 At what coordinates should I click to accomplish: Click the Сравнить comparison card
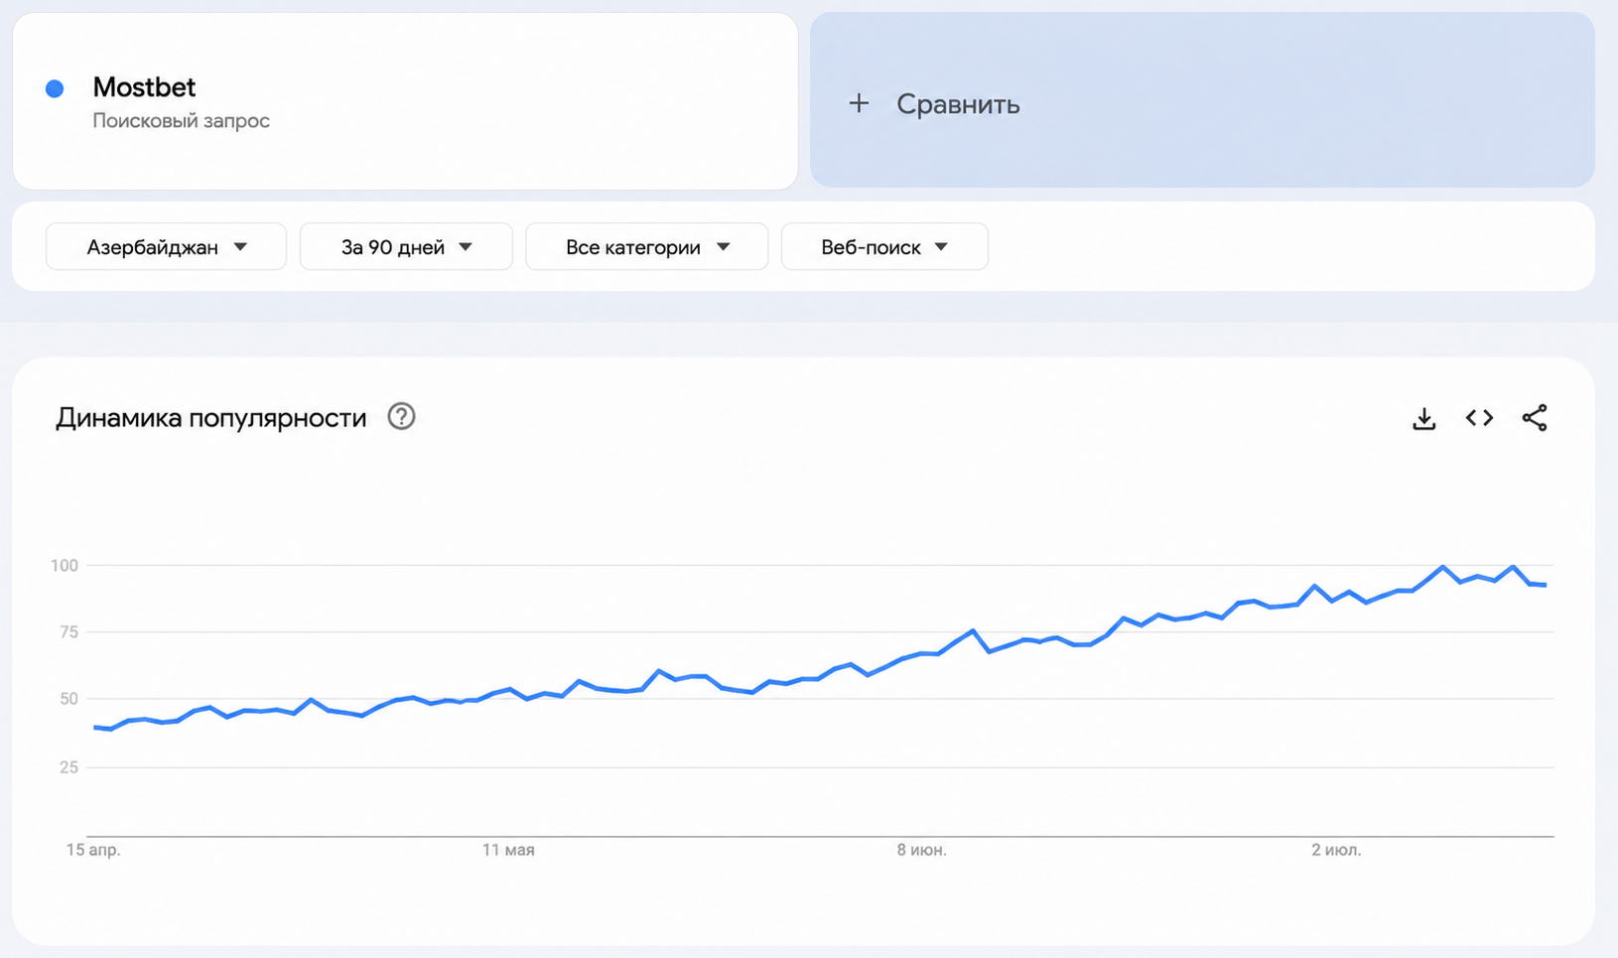1202,100
